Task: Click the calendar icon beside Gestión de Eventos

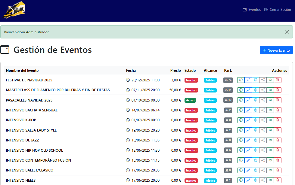Action: (x=5, y=50)
